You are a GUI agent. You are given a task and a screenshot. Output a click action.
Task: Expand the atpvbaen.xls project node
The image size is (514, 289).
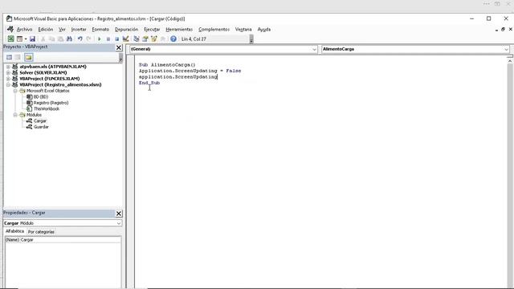pyautogui.click(x=8, y=67)
